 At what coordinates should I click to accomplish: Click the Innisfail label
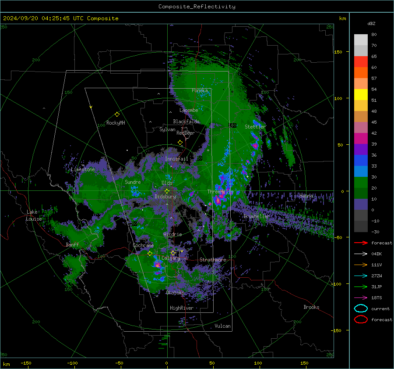[x=176, y=159]
